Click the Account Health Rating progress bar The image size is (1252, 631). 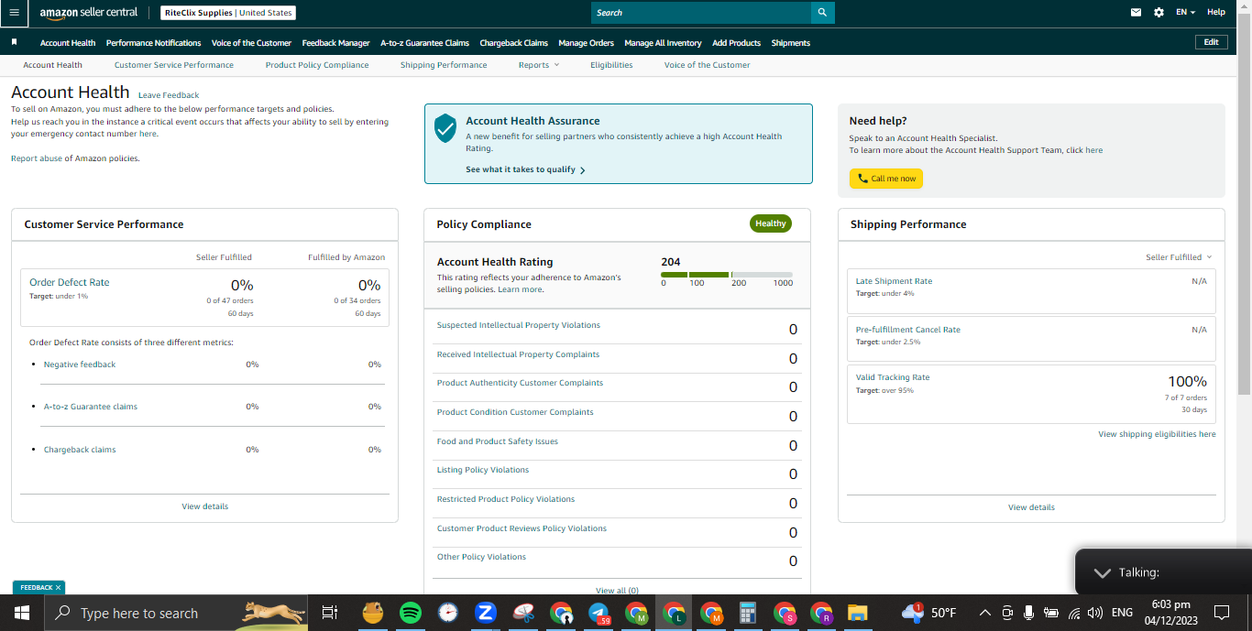[727, 275]
